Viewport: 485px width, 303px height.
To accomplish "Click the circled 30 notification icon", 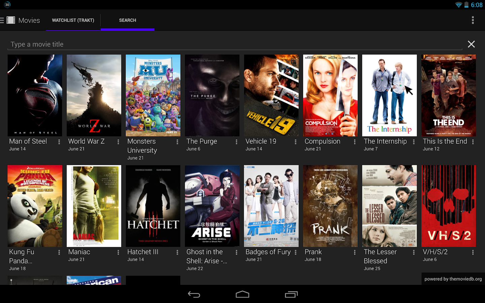I will pyautogui.click(x=7, y=5).
